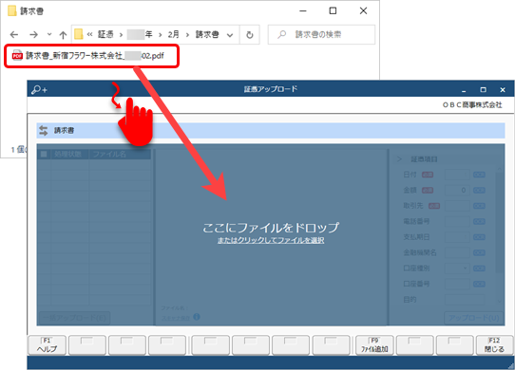Click the magnifier zoom icon in title bar
The width and height of the screenshot is (515, 370).
(39, 89)
